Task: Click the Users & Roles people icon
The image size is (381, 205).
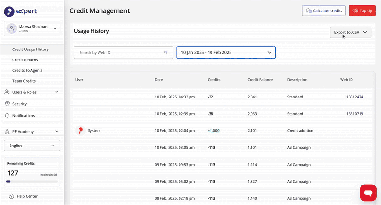Action: (8, 92)
